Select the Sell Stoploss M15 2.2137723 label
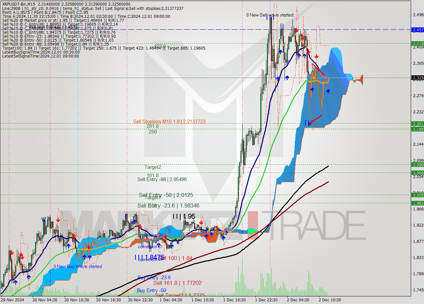This screenshot has width=424, height=304. pyautogui.click(x=169, y=122)
